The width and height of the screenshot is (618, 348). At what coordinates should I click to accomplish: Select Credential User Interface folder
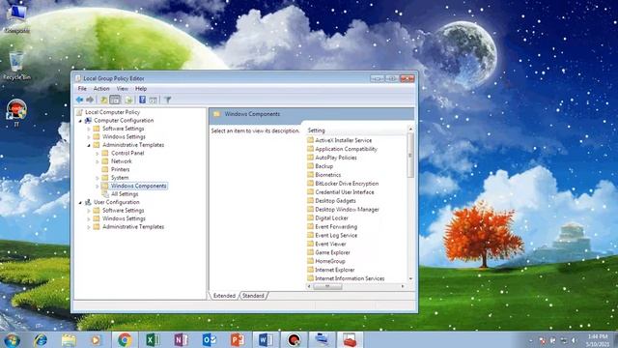(345, 192)
